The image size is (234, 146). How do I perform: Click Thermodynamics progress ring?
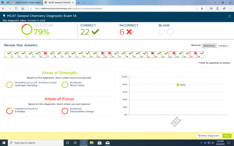pos(9,111)
